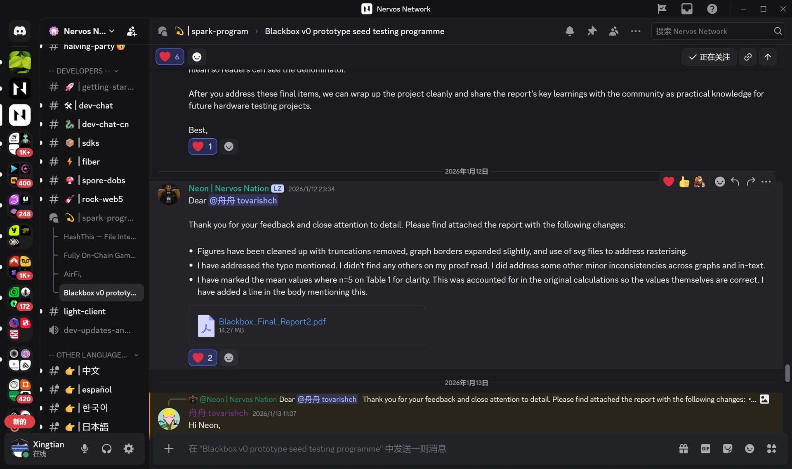792x469 pixels.
Task: Open user settings gear
Action: [129, 449]
